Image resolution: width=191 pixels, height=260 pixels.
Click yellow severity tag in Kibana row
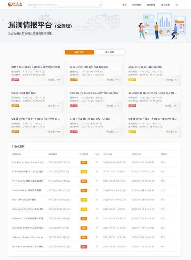tap(84, 172)
